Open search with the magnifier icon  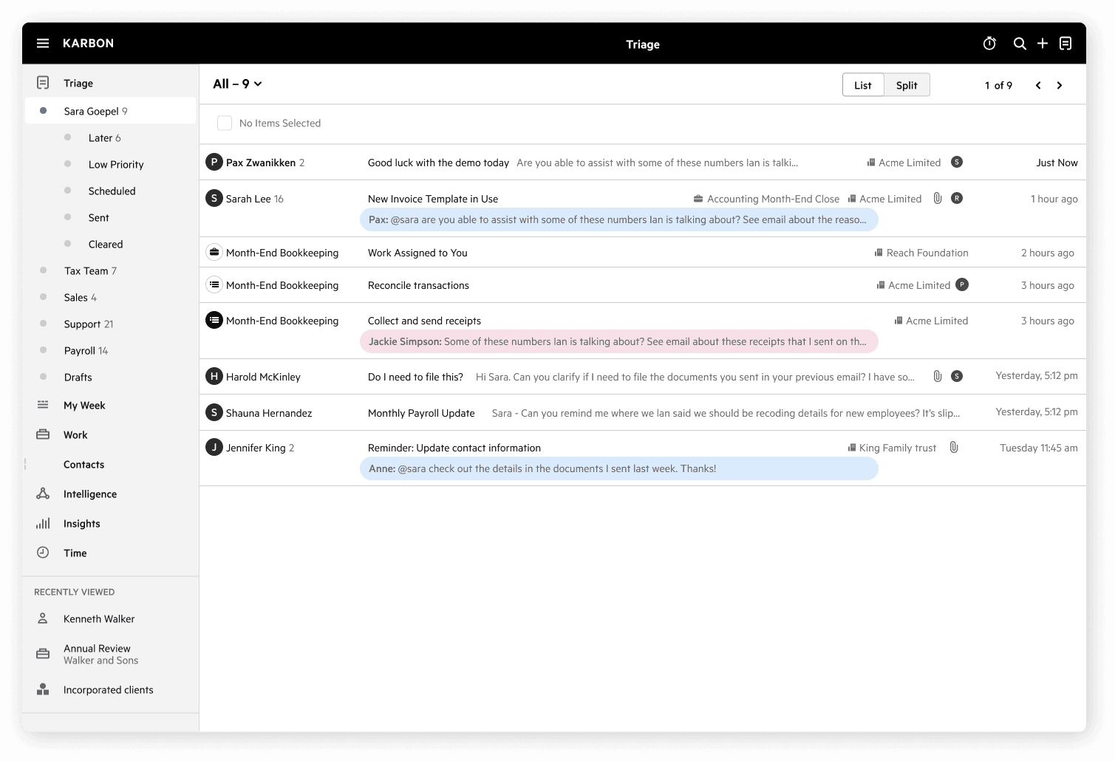pyautogui.click(x=1020, y=44)
